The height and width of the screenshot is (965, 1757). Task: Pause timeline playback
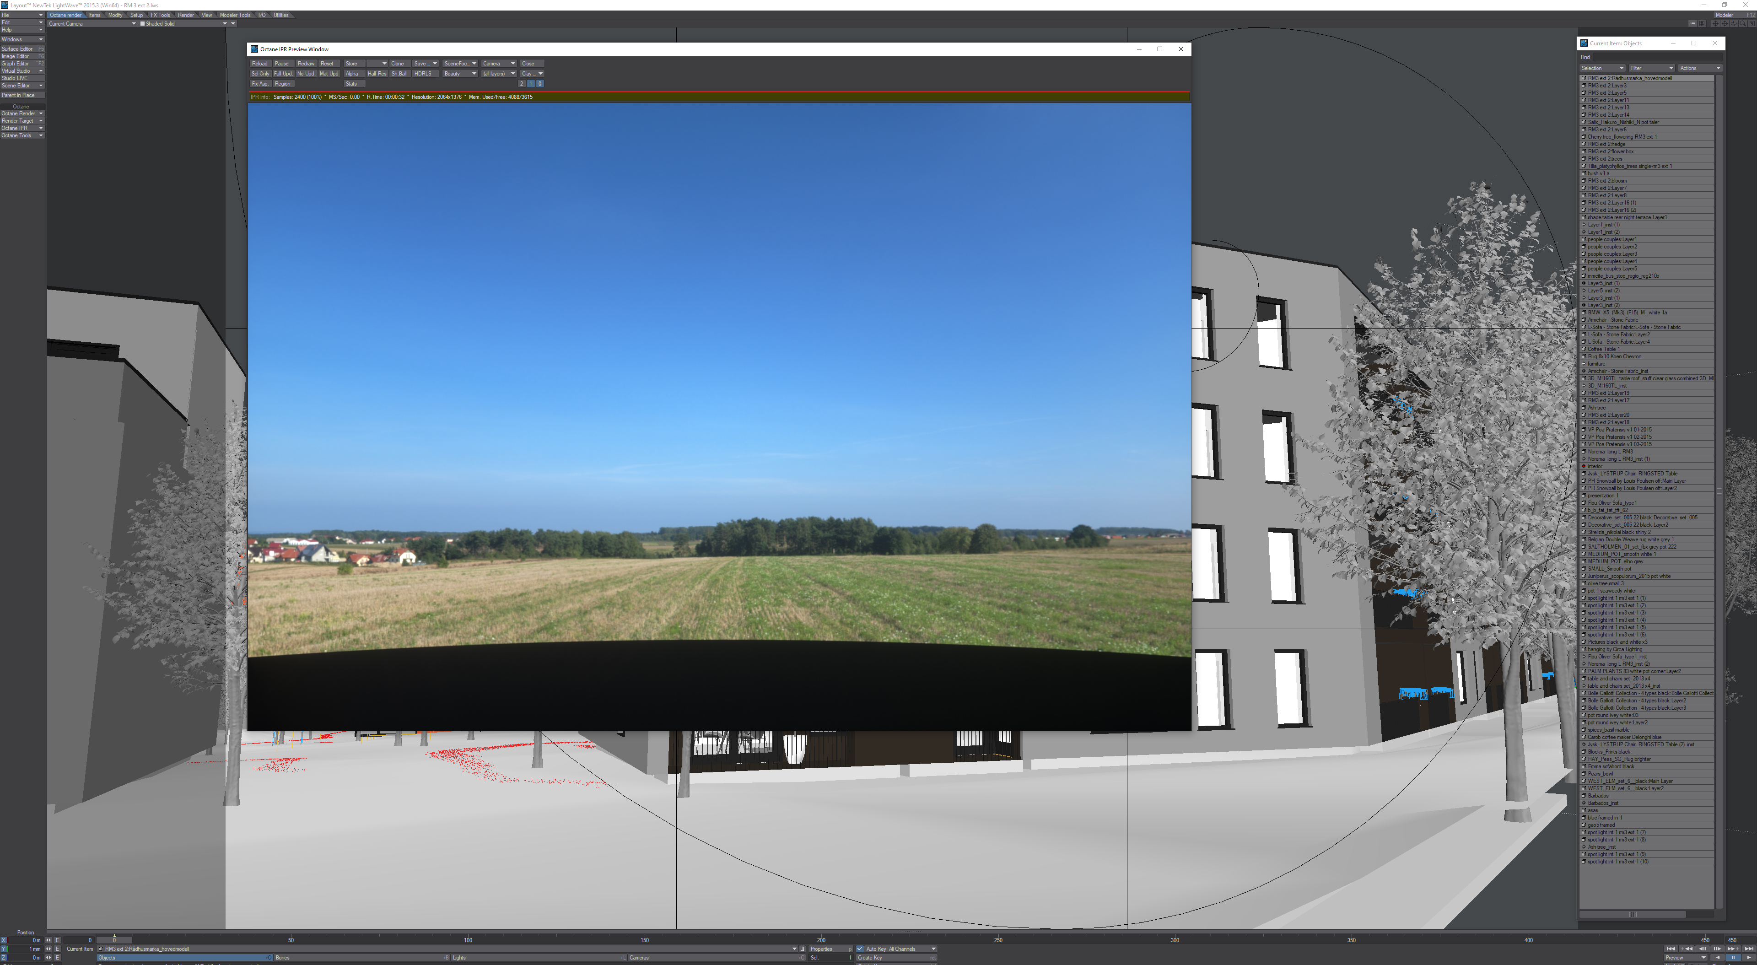tap(1733, 958)
